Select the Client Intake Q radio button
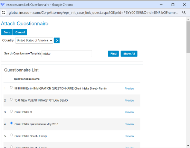Screen dimensions: 190x148 click(x=11, y=111)
